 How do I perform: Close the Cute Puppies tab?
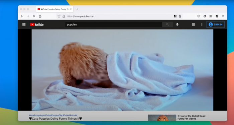71,9
